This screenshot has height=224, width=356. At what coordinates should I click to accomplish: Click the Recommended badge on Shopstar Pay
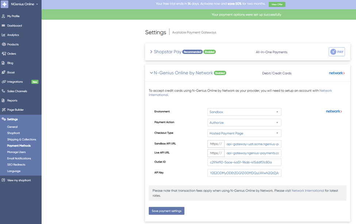coord(192,52)
